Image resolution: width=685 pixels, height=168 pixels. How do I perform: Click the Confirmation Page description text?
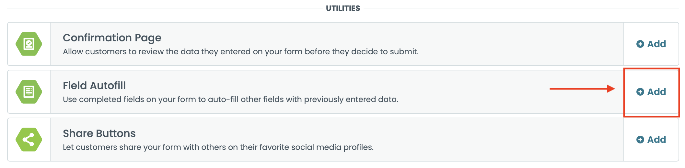click(x=240, y=52)
